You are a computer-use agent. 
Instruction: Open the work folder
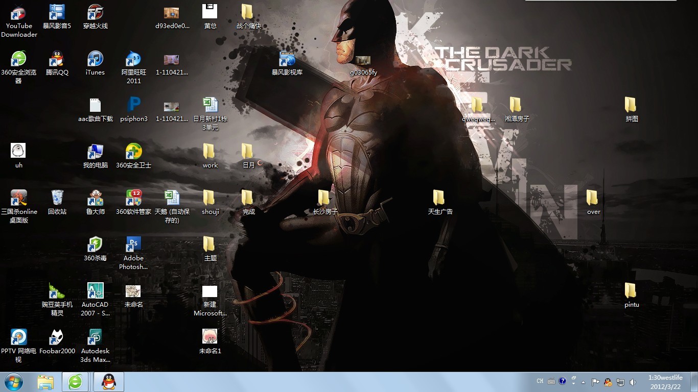210,156
